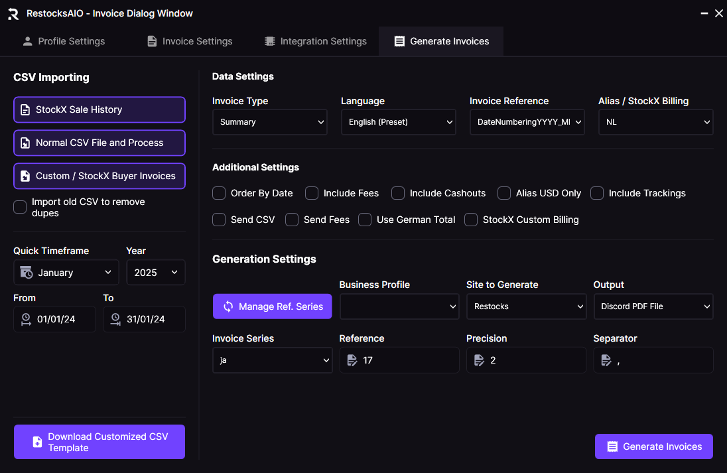Click the download icon on CSV Template button

point(37,442)
